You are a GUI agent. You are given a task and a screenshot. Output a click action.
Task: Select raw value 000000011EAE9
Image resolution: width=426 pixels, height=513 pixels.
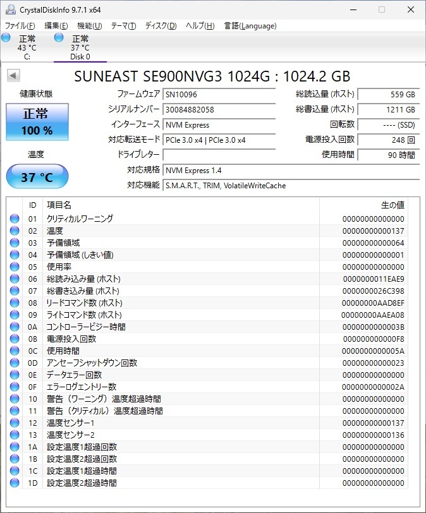pos(374,279)
